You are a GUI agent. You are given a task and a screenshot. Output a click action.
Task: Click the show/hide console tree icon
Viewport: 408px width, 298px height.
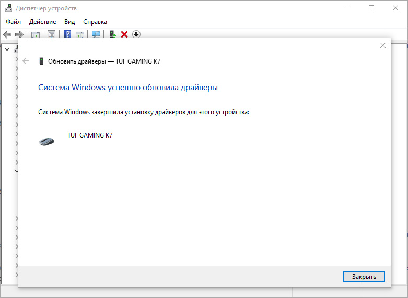pos(36,34)
